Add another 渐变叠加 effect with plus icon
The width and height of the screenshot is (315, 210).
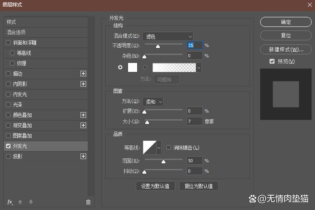click(x=83, y=126)
